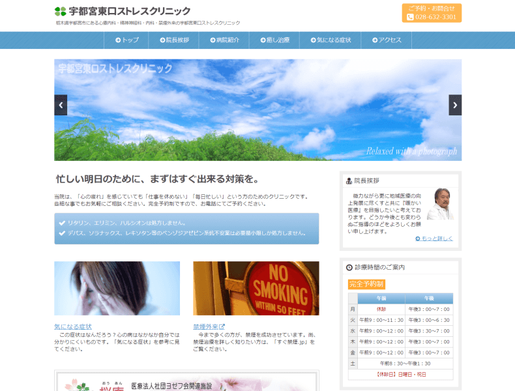Click the arrow icon beside もっと詳しく

point(418,239)
